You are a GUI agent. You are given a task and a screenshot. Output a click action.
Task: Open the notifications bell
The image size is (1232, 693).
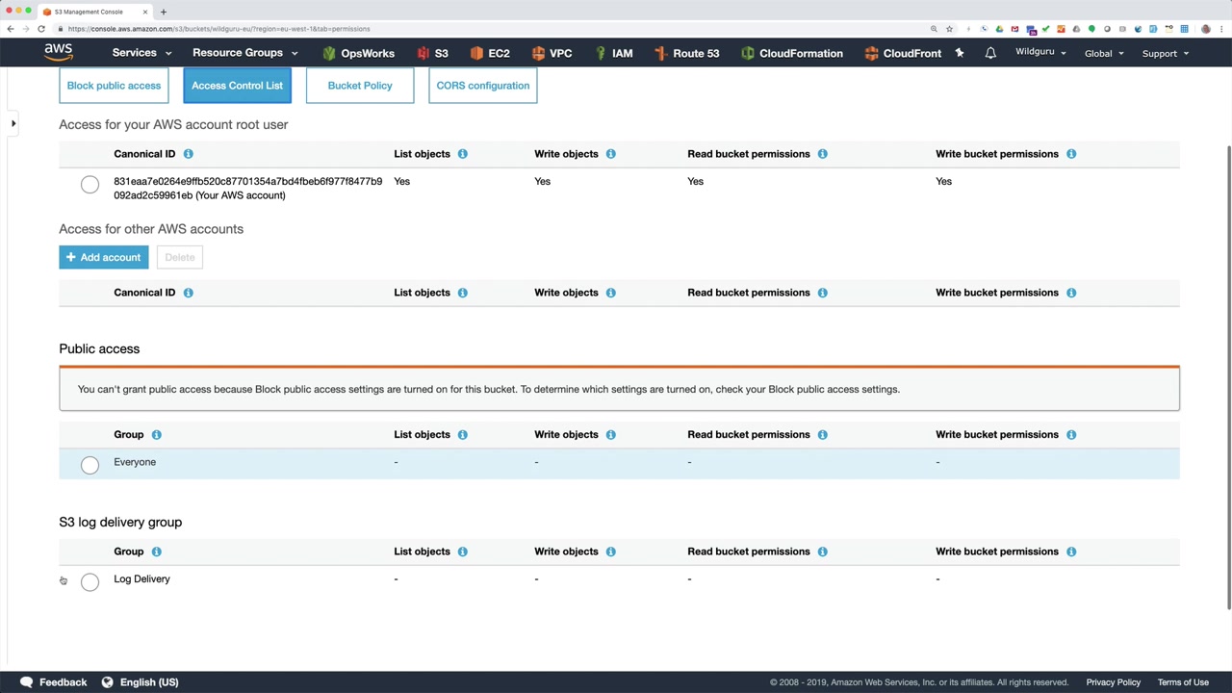pyautogui.click(x=990, y=53)
